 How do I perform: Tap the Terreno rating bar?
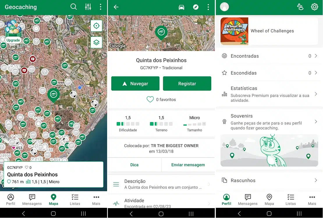click(x=161, y=124)
